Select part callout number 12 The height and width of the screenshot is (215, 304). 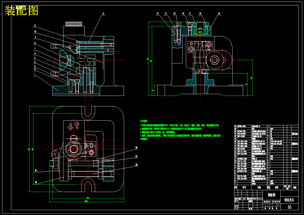point(103,14)
